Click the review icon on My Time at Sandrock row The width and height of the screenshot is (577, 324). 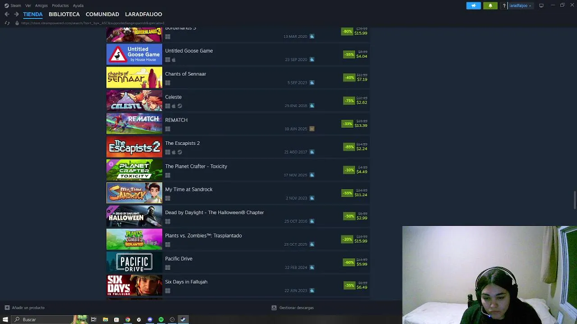coord(312,198)
